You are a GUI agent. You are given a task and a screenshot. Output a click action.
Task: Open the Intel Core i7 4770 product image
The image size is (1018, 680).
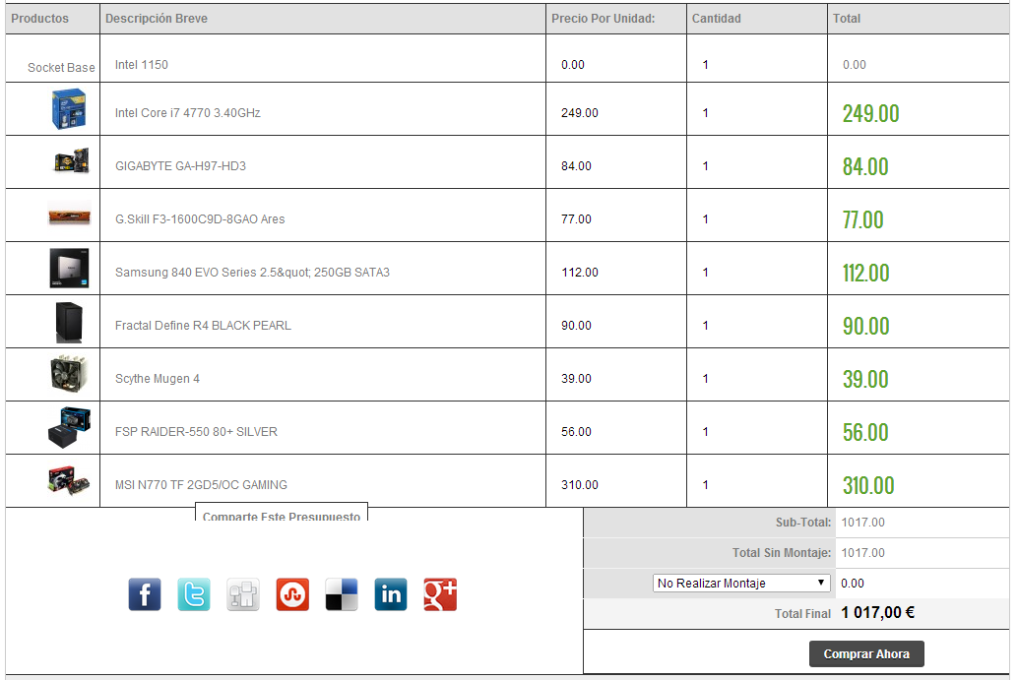(69, 109)
